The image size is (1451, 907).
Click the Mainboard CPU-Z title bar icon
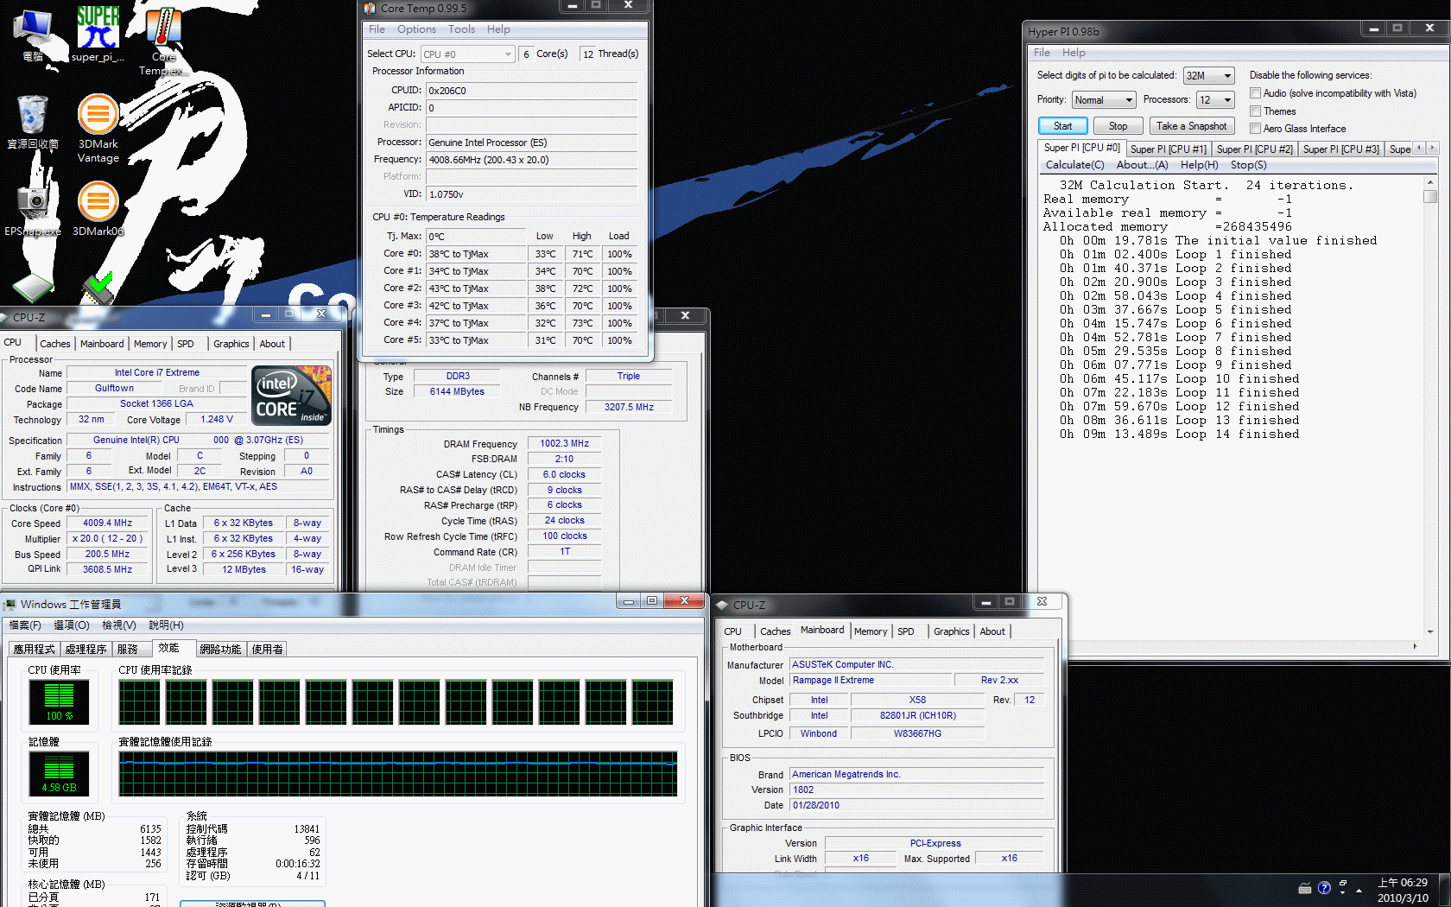coord(722,605)
